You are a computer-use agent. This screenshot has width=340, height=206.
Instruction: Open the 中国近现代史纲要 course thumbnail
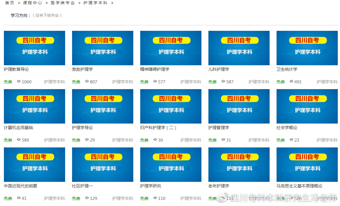(x=34, y=164)
